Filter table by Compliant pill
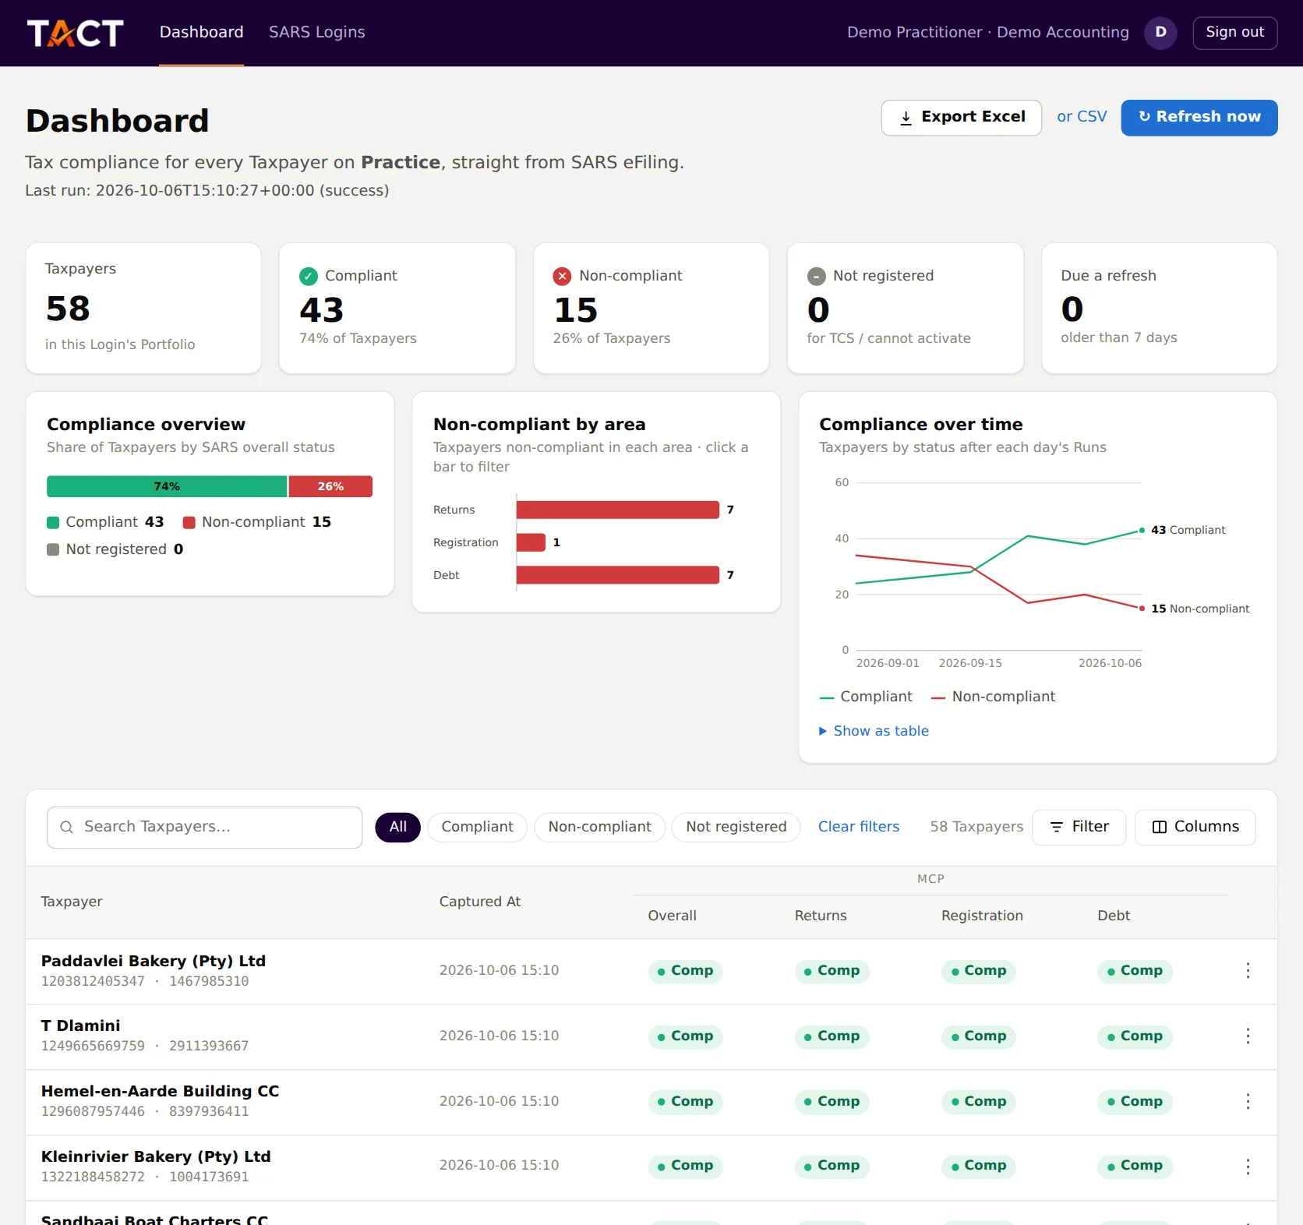Viewport: 1303px width, 1225px height. pyautogui.click(x=477, y=827)
